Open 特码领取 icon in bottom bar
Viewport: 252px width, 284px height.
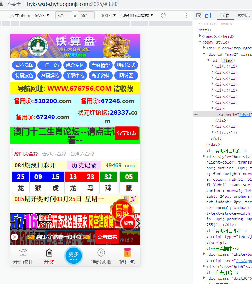[x=101, y=252]
